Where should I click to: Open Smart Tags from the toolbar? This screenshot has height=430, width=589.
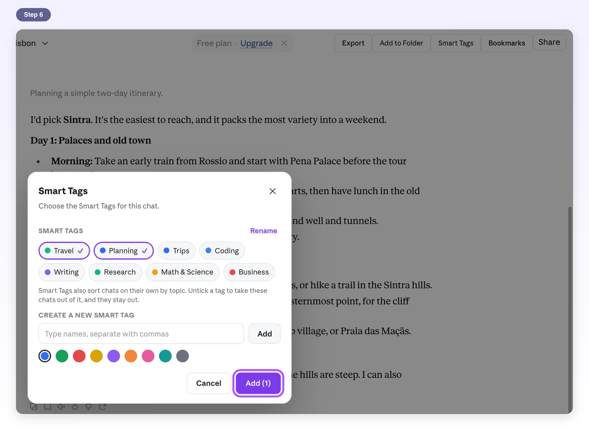456,43
